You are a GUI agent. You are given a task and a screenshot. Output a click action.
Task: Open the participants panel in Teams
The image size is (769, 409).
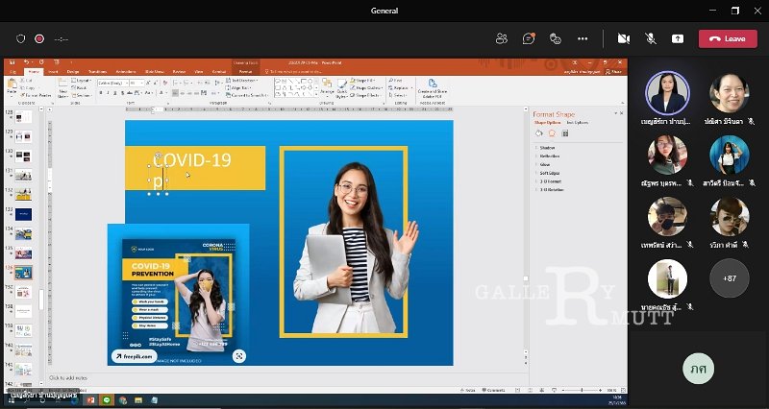501,38
